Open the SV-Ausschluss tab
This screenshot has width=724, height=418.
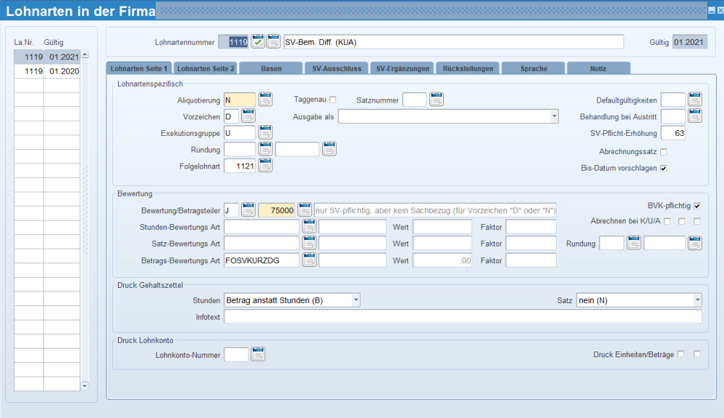point(337,68)
